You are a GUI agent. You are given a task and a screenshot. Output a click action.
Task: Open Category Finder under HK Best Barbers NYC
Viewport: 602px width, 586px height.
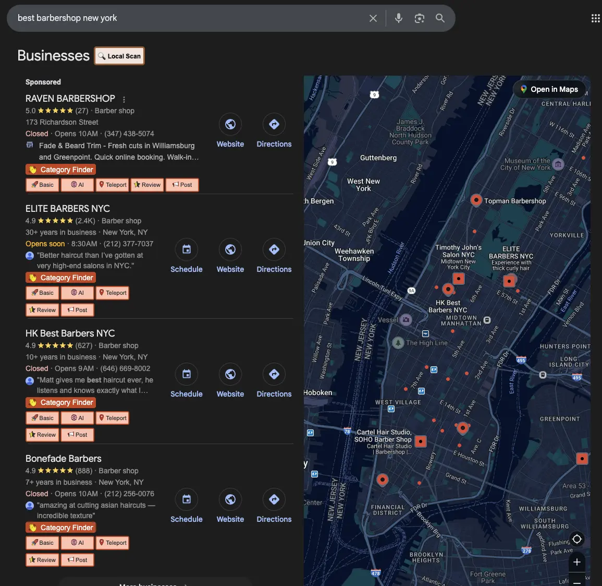pos(60,402)
